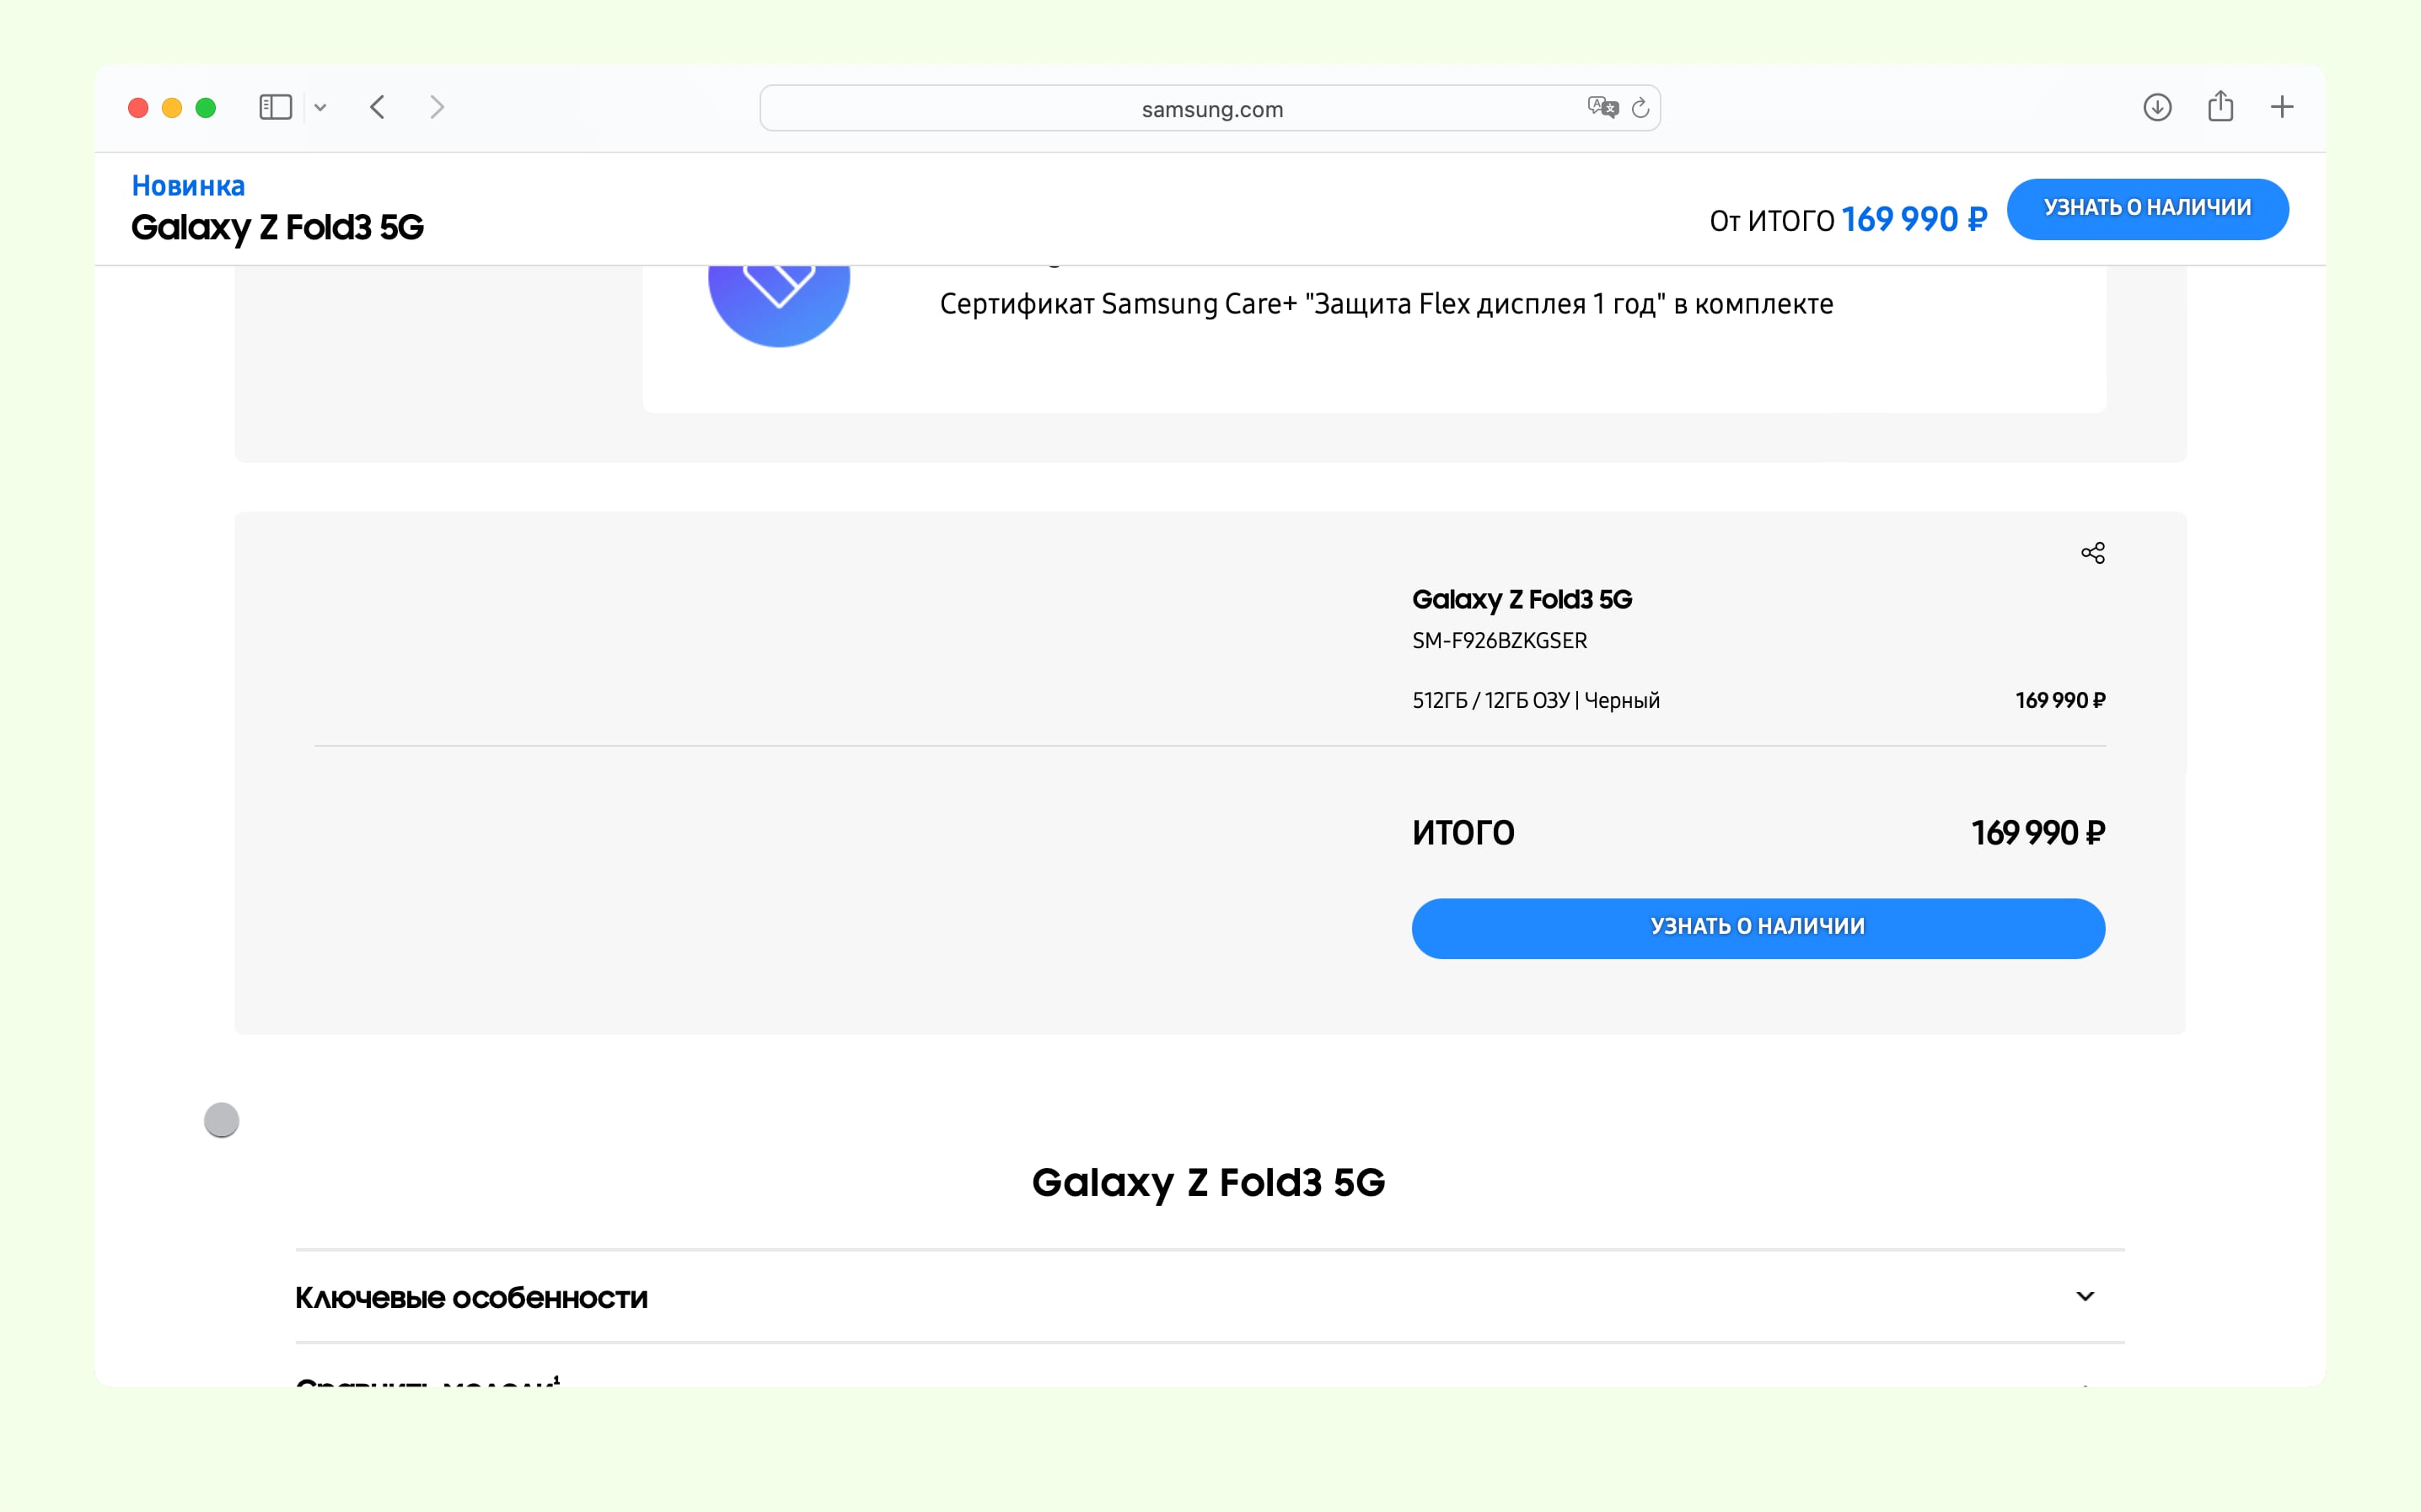Zoom the Safari window with green button
The width and height of the screenshot is (2421, 1512).
206,108
